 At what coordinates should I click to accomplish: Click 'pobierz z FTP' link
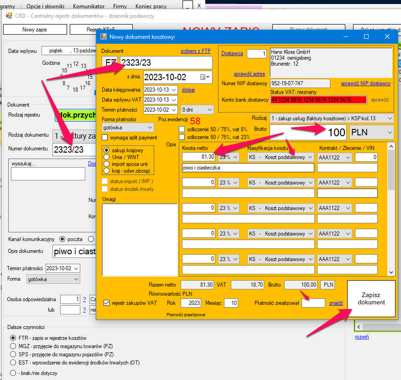(196, 51)
